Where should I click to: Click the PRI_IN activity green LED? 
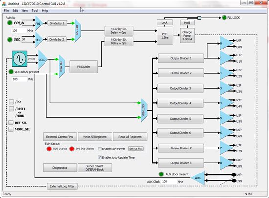[x=10, y=23]
